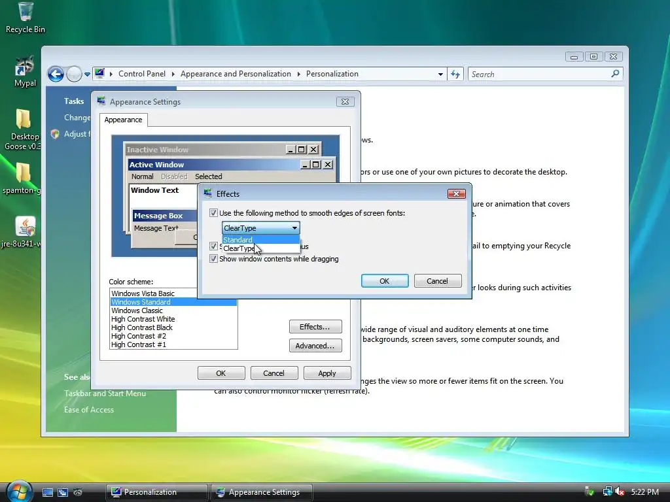Click Cancel in the Effects dialog
670x502 pixels.
(438, 281)
